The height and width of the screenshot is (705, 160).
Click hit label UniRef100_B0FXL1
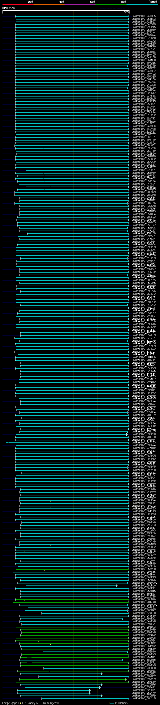tap(143, 429)
